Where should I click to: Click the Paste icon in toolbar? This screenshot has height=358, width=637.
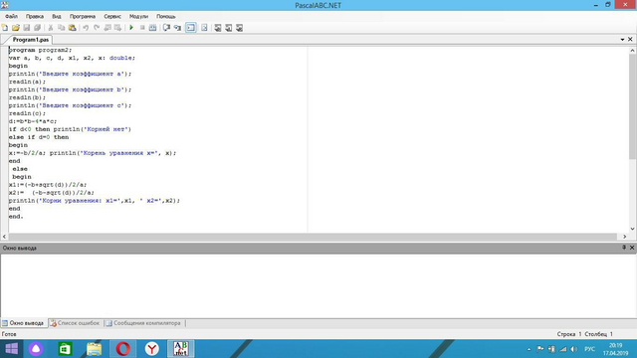pos(73,28)
